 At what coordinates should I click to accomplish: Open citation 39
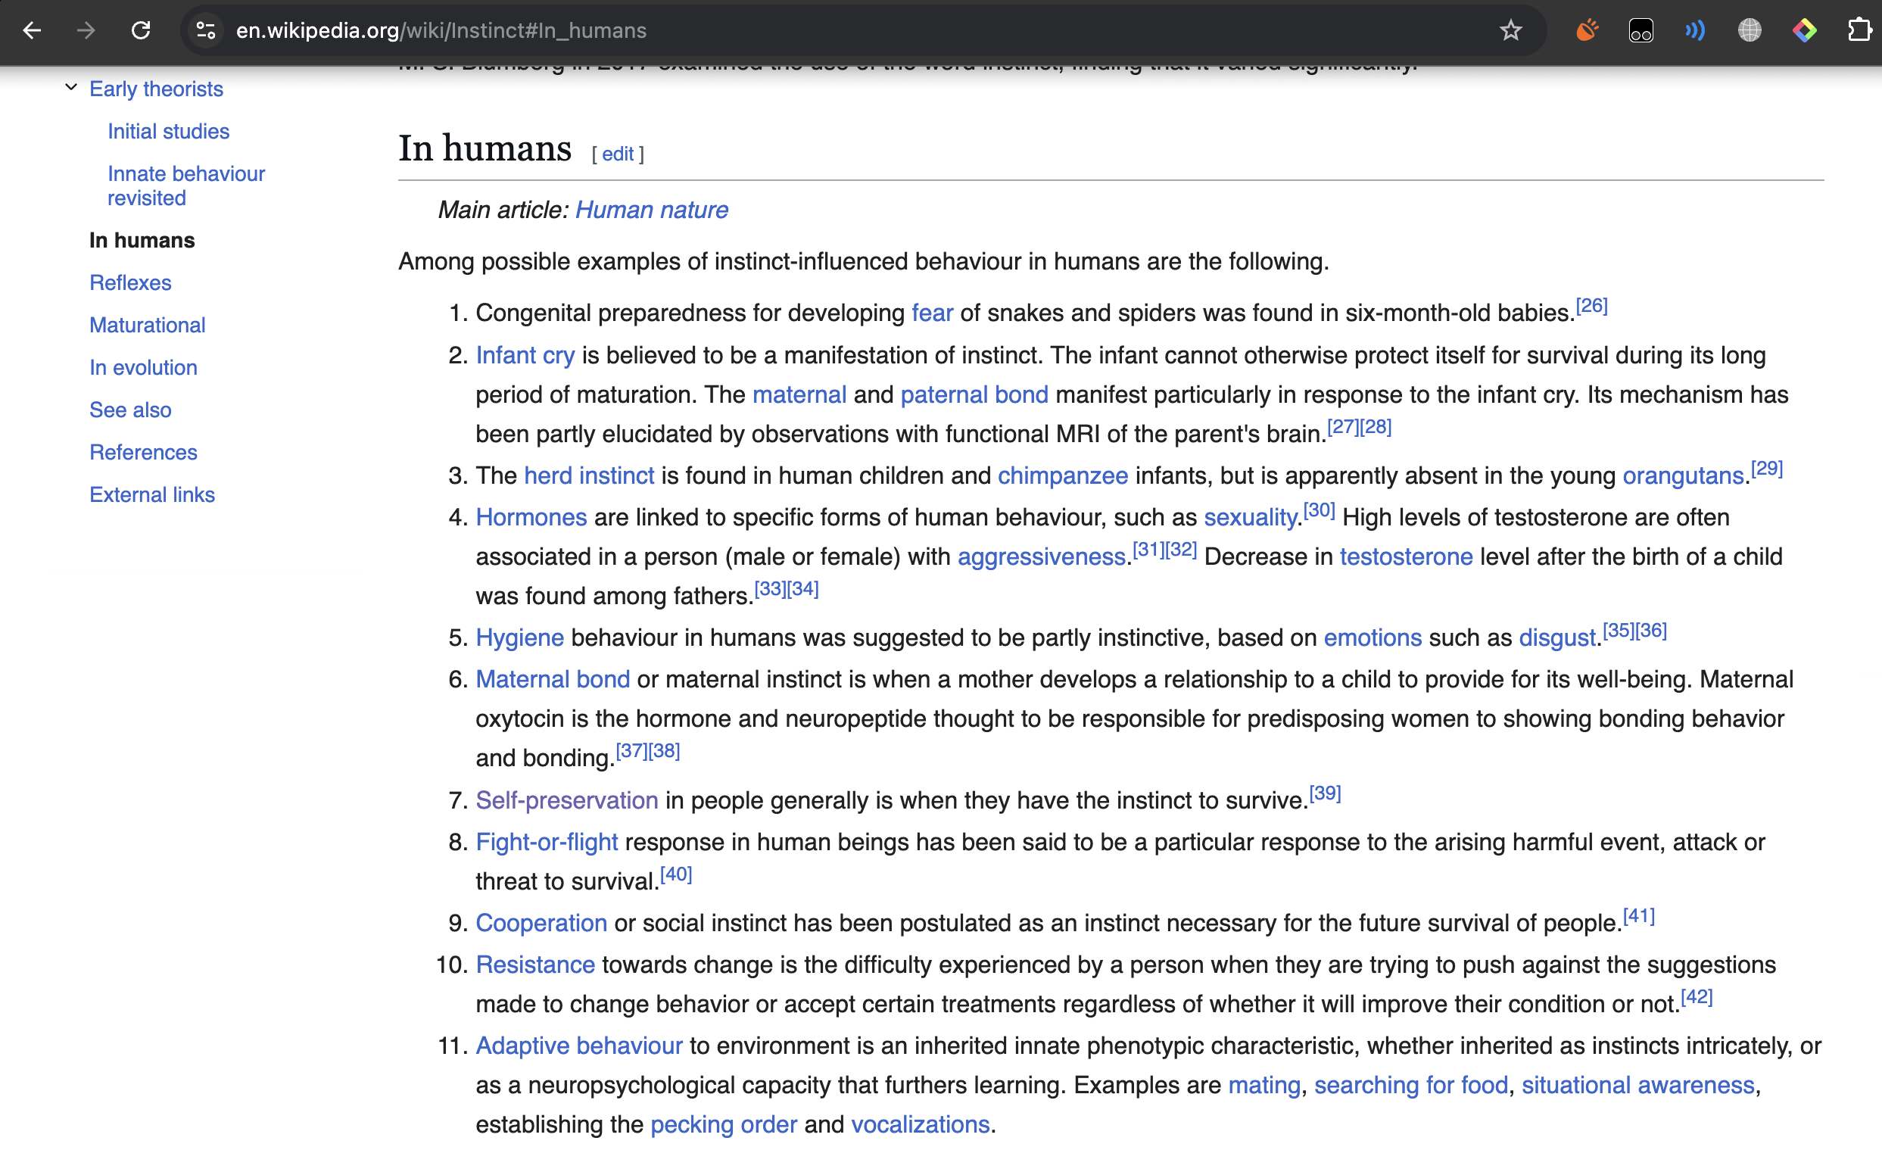[1325, 793]
